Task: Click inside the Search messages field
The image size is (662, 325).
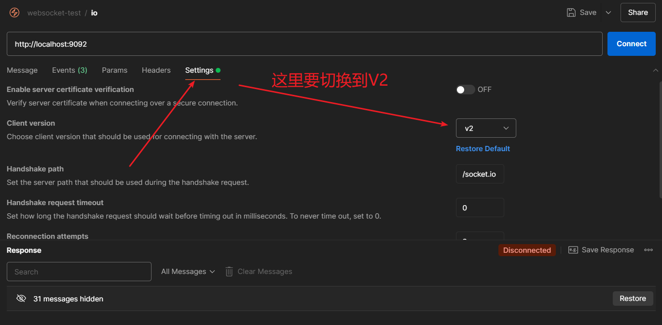Action: tap(79, 271)
